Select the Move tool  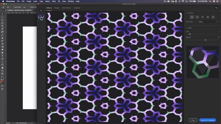tap(2, 14)
